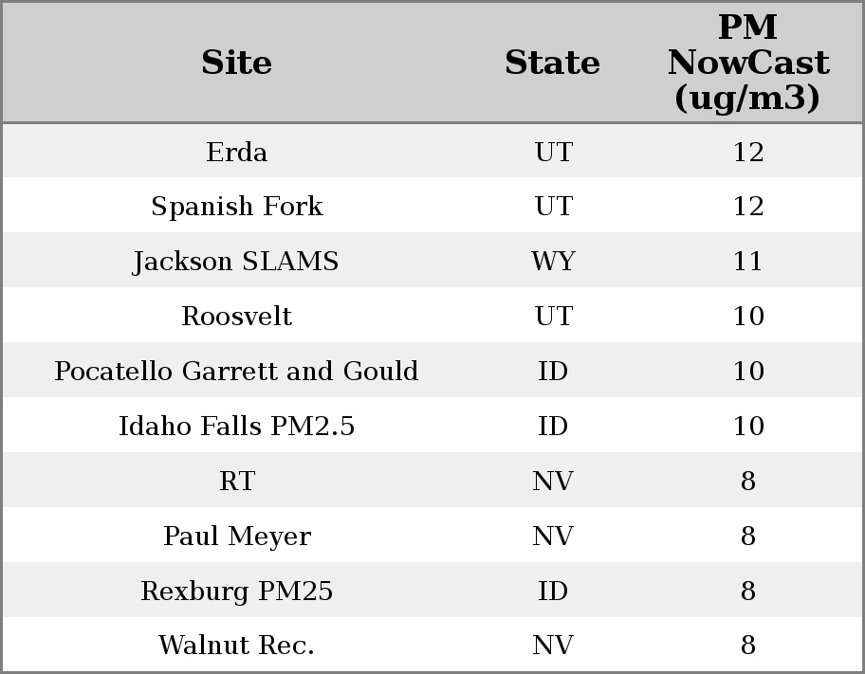Click the State column header

pos(552,63)
